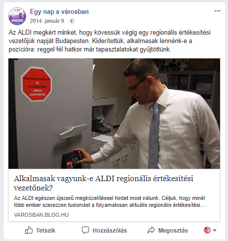Click the article description snippet text

tap(110, 201)
